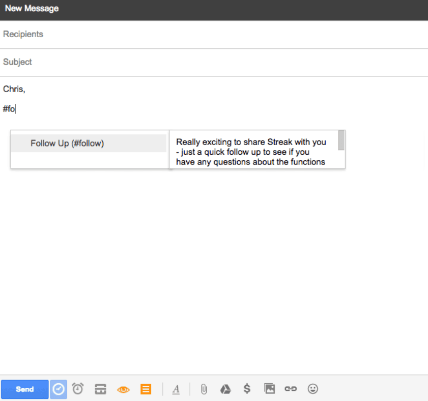428x401 pixels.
Task: Attach a file using the paperclip
Action: [x=203, y=389]
